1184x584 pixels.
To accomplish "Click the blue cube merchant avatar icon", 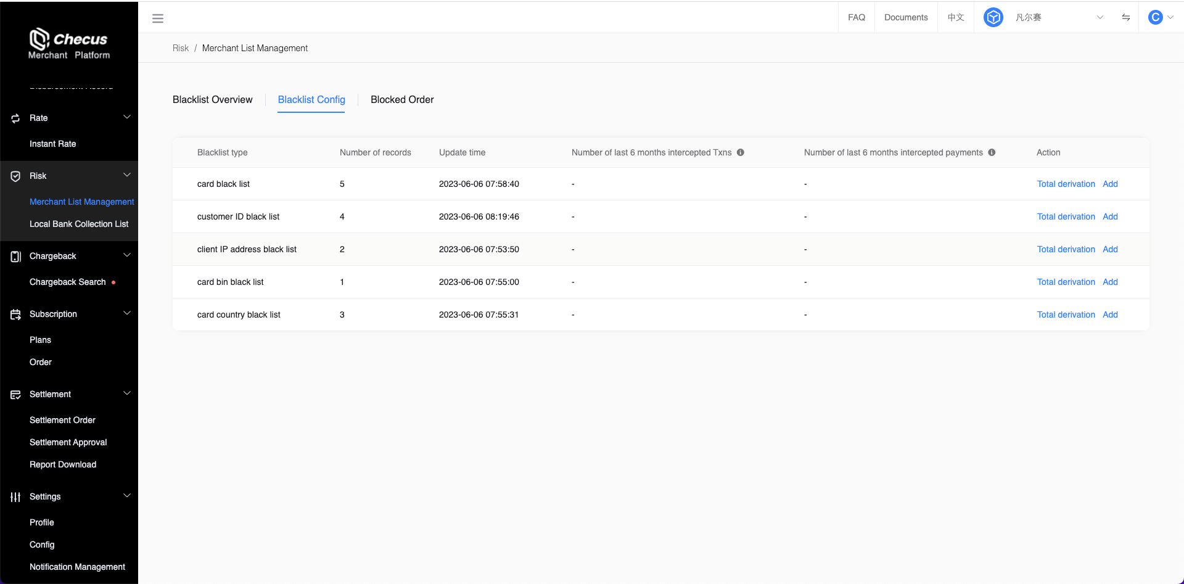I will pos(993,17).
